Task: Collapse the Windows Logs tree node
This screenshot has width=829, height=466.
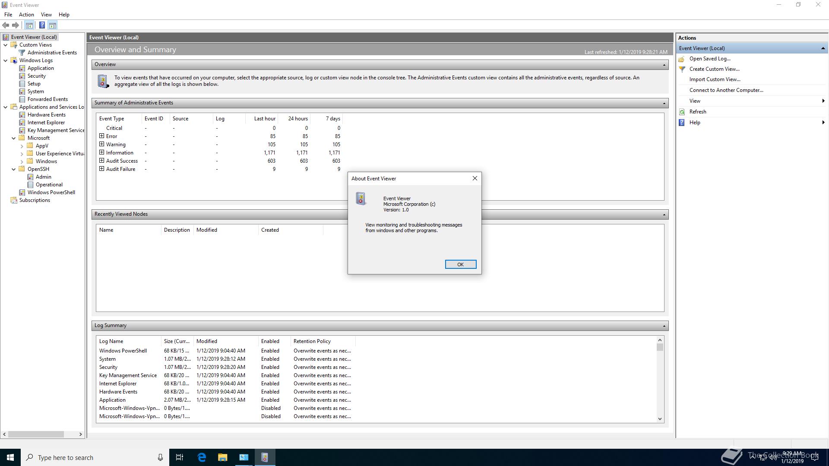Action: tap(5, 60)
